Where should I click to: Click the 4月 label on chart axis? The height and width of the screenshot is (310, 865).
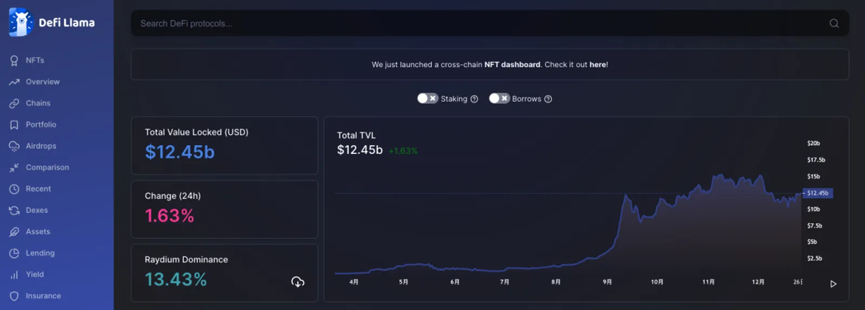tap(354, 282)
